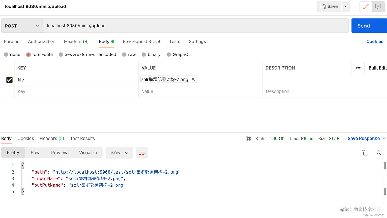Open the JSON format dropdown
The height and width of the screenshot is (218, 387).
click(x=119, y=153)
